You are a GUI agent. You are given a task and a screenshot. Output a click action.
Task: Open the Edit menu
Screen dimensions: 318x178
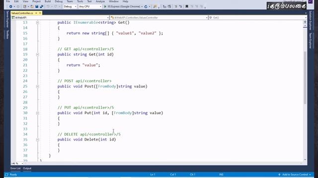pyautogui.click(x=16, y=1)
